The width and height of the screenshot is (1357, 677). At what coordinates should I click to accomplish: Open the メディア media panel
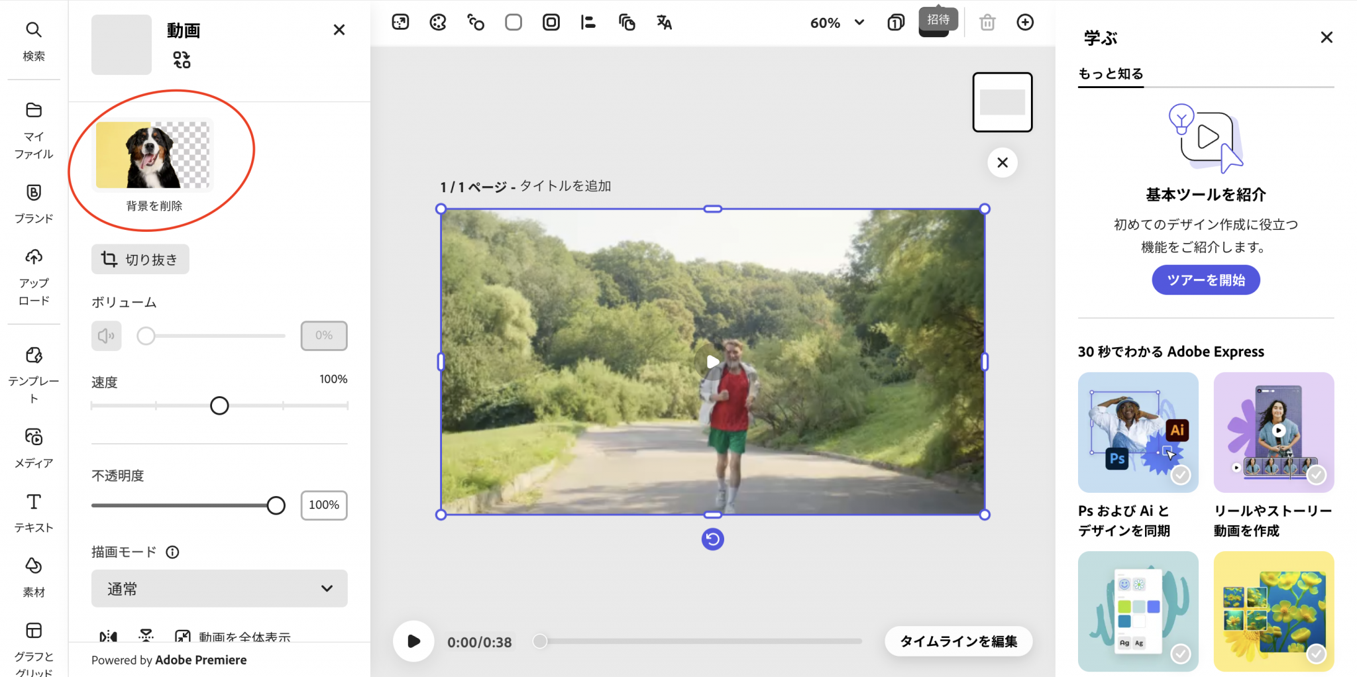point(34,448)
